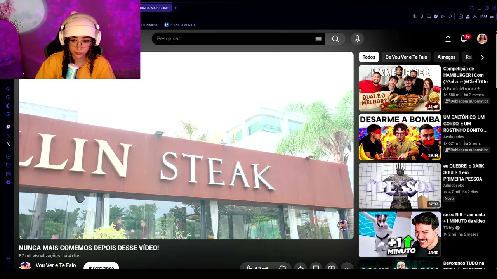The height and width of the screenshot is (279, 497).
Task: Open the three-dots sidebar options
Action: click(x=8, y=267)
